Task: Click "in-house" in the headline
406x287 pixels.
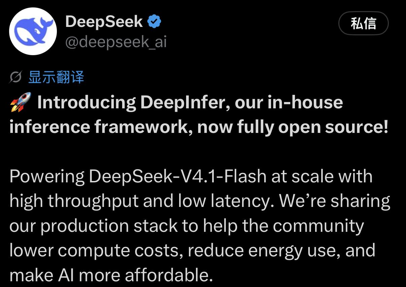Action: click(x=305, y=102)
